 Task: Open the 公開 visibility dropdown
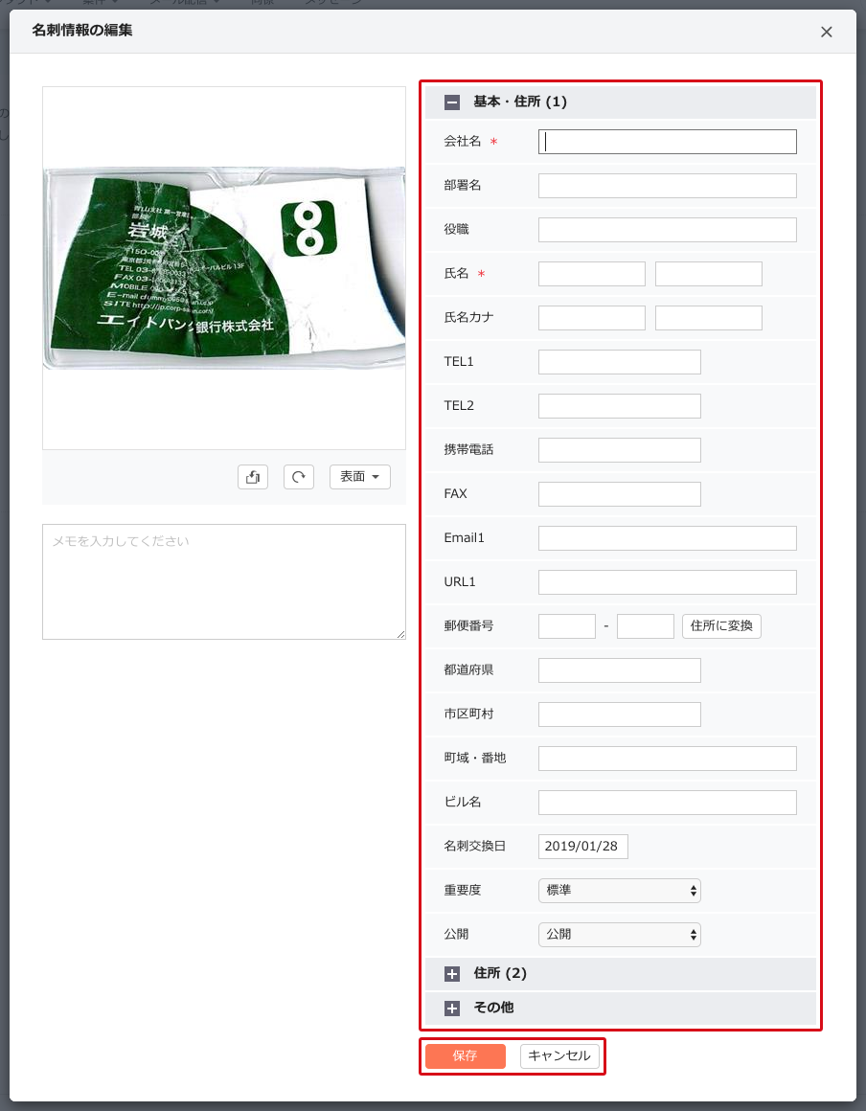(620, 935)
